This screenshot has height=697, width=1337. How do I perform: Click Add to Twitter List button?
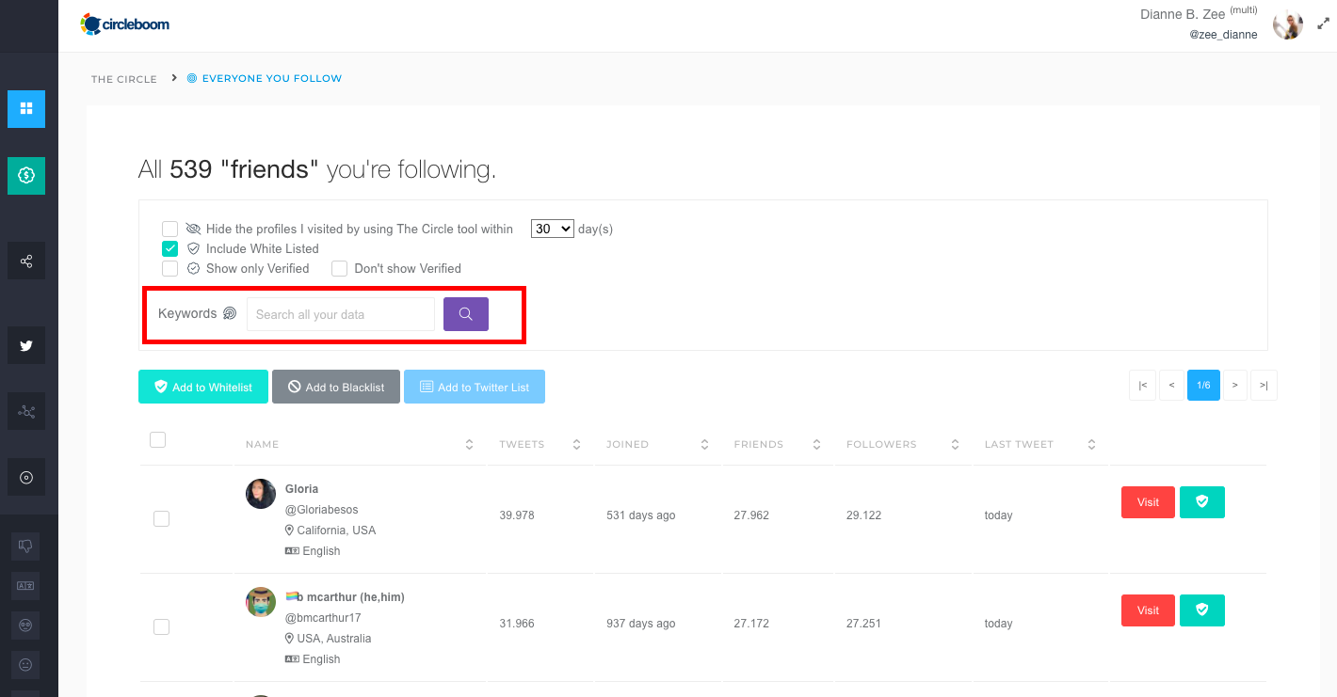coord(475,387)
